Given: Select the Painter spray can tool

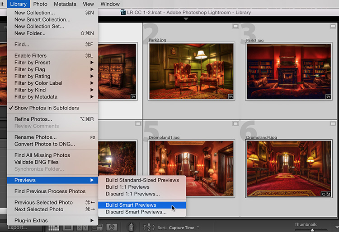Looking at the screenshot, I should point(131,227).
